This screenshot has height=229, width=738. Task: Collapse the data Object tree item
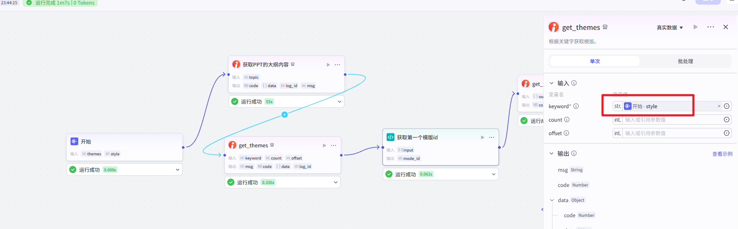pyautogui.click(x=552, y=200)
